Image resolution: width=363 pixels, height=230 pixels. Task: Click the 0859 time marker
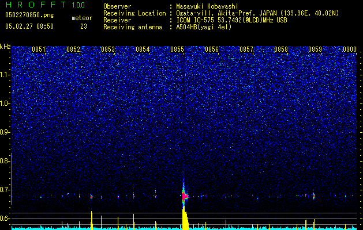pyautogui.click(x=316, y=49)
